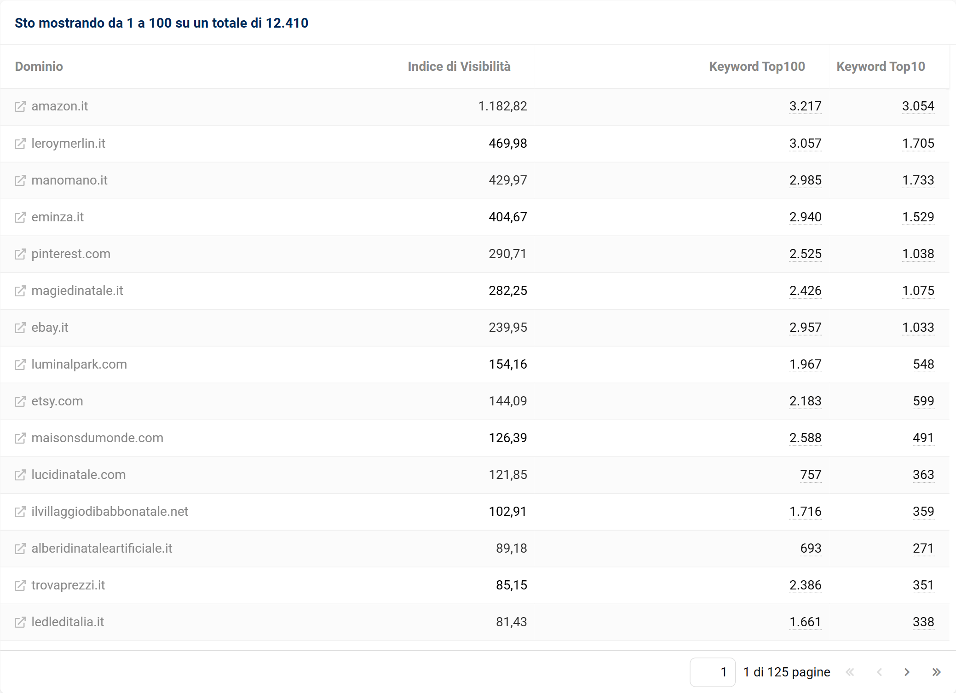Go to the previous page arrow

pos(879,672)
